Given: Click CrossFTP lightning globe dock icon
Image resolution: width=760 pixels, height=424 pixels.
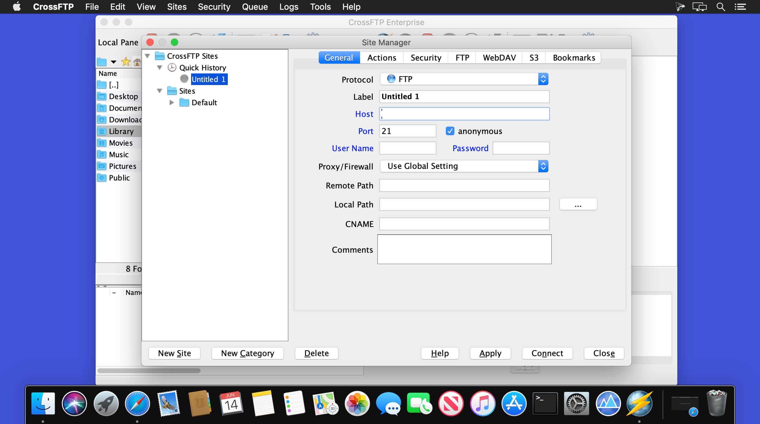Looking at the screenshot, I should pyautogui.click(x=640, y=404).
